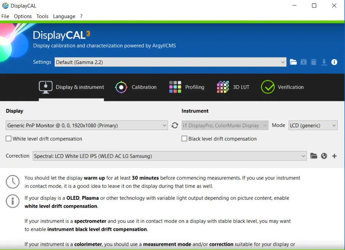Viewport: 345px width, 250px height.
Task: Add a new correction with plus icon
Action: click(334, 156)
